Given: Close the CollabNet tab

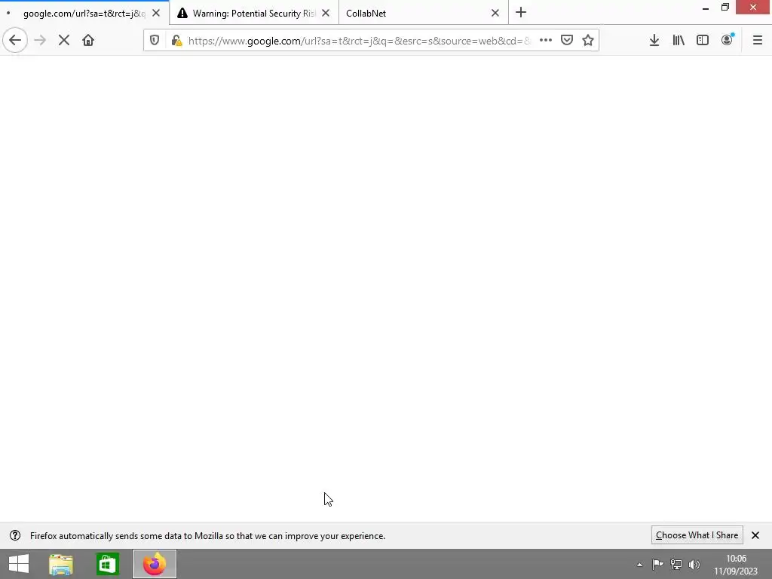Looking at the screenshot, I should 495,14.
